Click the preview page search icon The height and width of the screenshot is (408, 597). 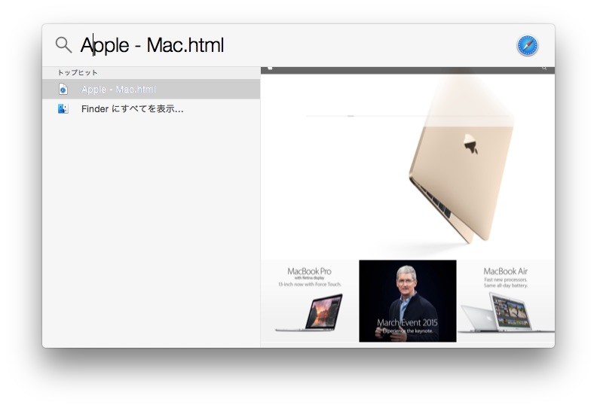pyautogui.click(x=544, y=68)
